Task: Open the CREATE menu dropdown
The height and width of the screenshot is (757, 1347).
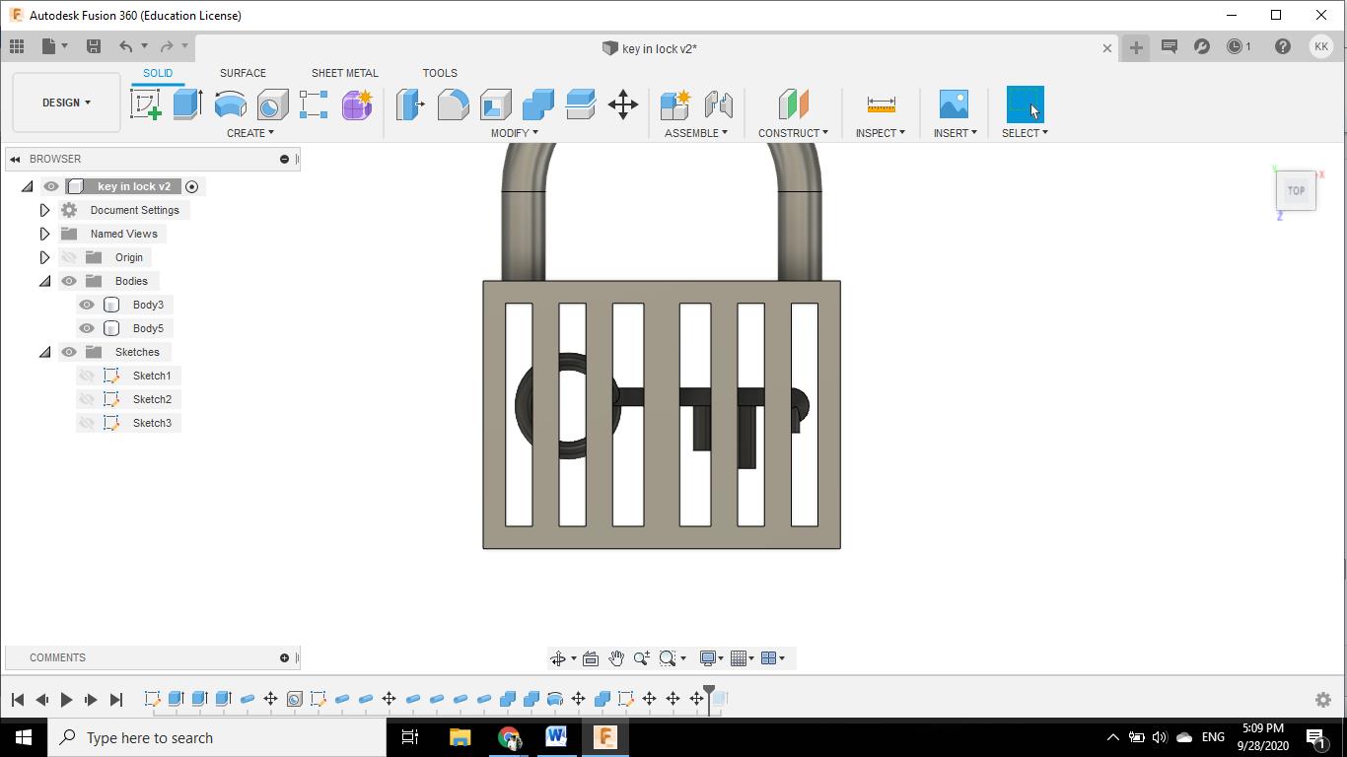Action: click(249, 133)
